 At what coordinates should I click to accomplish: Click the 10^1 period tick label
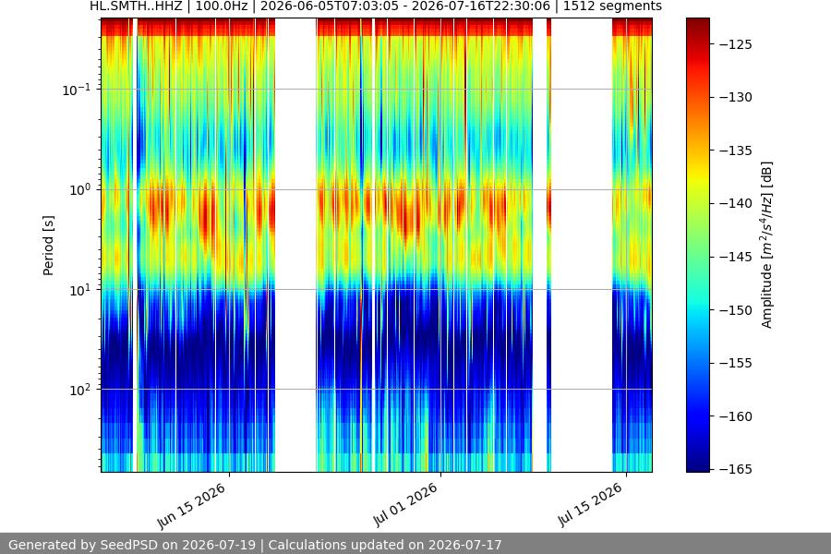(x=82, y=289)
